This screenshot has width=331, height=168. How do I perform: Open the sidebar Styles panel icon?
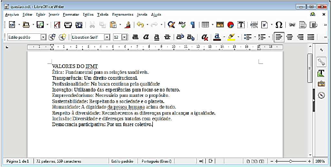click(322, 73)
